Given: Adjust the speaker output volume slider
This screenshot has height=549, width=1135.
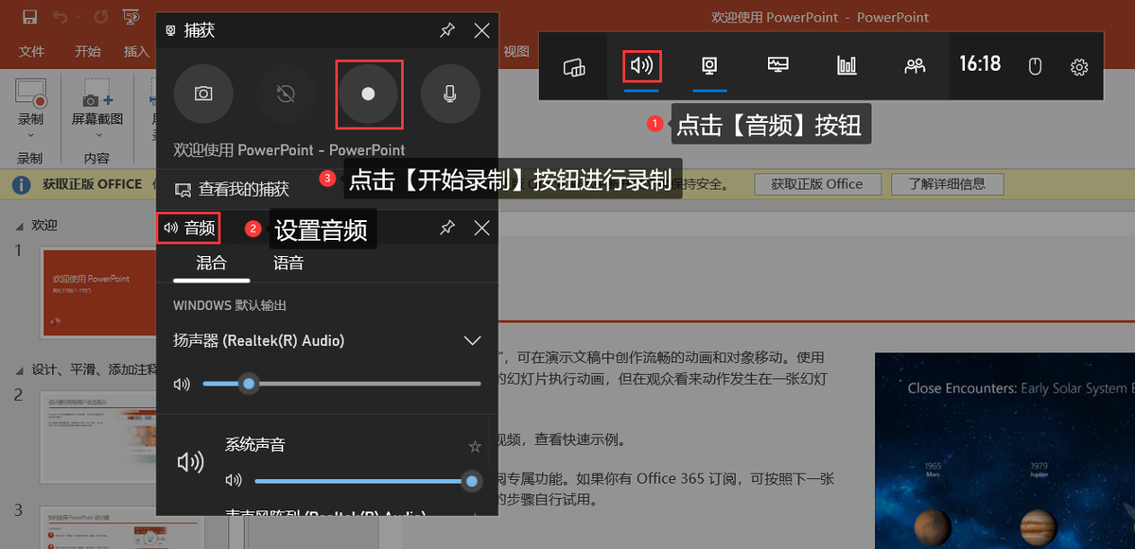Looking at the screenshot, I should click(x=341, y=384).
